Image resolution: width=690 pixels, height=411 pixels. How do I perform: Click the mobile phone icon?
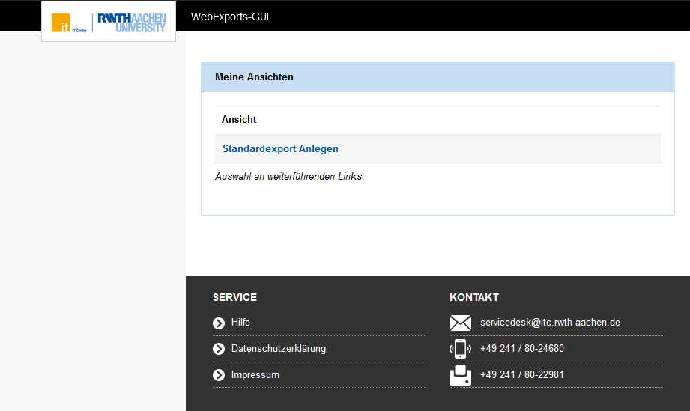pos(460,349)
